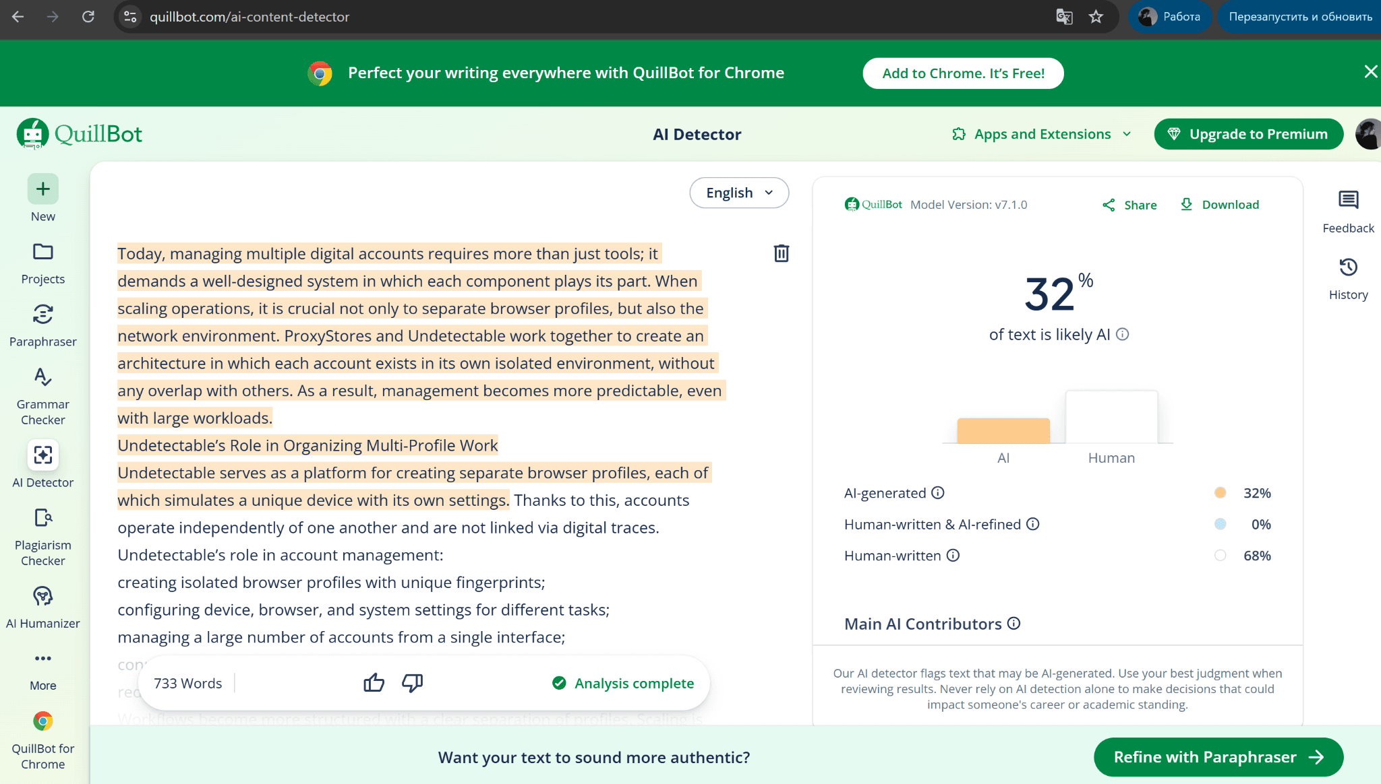
Task: Start a New document from sidebar
Action: click(43, 198)
